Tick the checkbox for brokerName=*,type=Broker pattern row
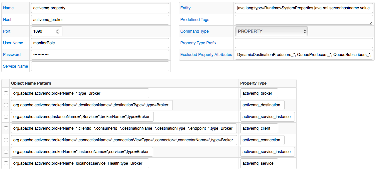 coord(6,93)
